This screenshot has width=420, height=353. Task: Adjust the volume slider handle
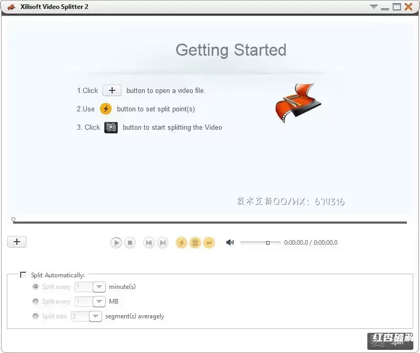(267, 243)
